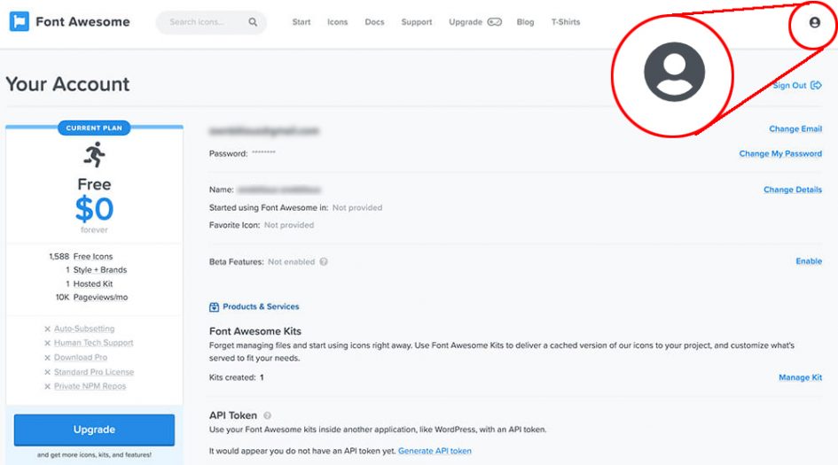838x465 pixels.
Task: Click the Download Pro link
Action: pyautogui.click(x=81, y=358)
